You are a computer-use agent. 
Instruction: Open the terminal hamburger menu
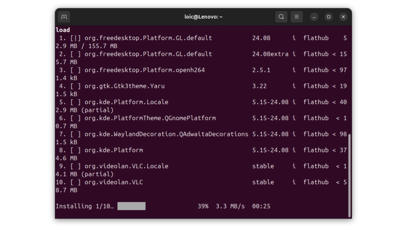[297, 17]
